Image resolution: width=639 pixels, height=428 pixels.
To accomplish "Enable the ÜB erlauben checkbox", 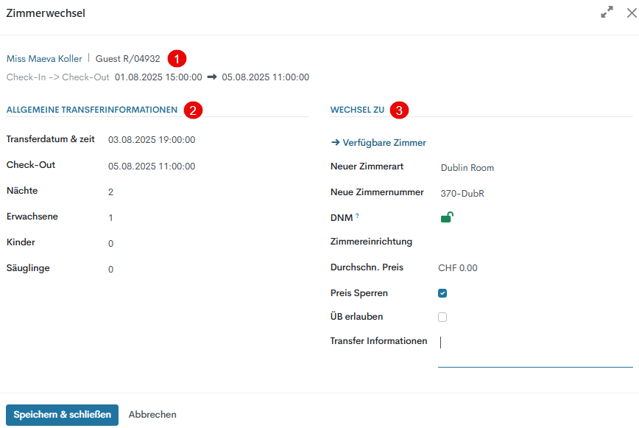I will [x=442, y=318].
